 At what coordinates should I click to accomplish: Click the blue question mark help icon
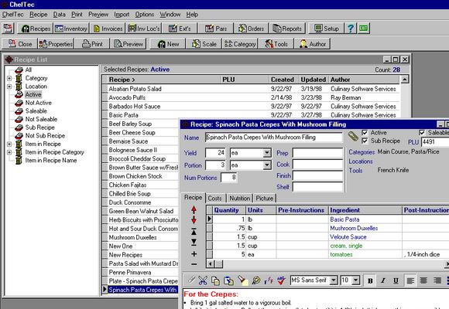click(351, 29)
